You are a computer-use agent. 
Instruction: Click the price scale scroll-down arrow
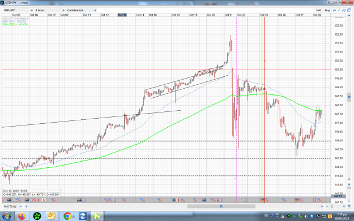click(x=349, y=180)
